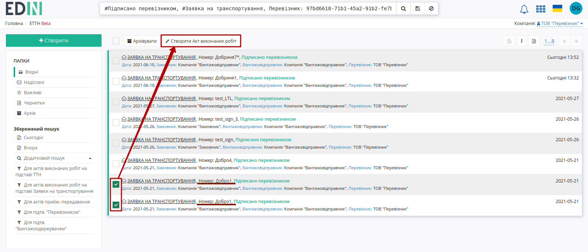Select saved search Вчора

click(54, 148)
